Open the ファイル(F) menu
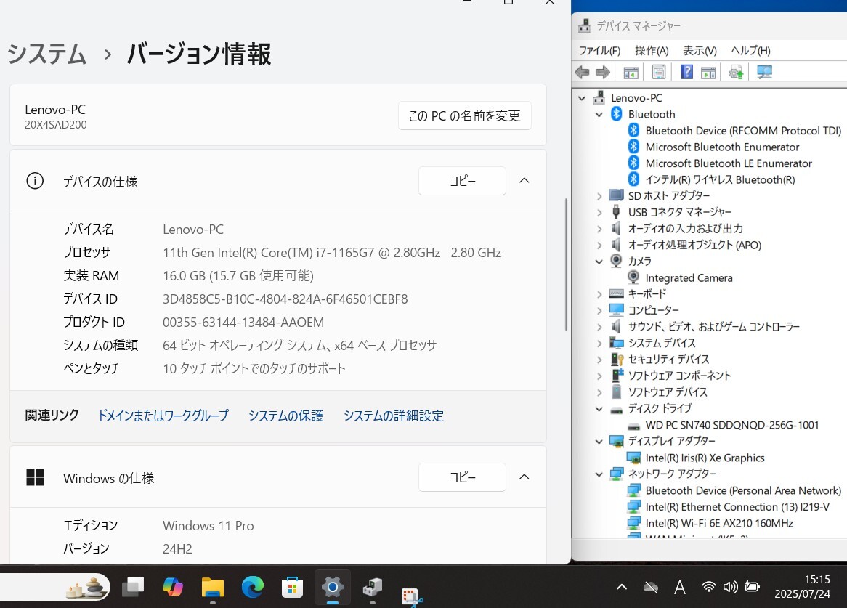Screen dimensions: 847x608 pos(599,51)
